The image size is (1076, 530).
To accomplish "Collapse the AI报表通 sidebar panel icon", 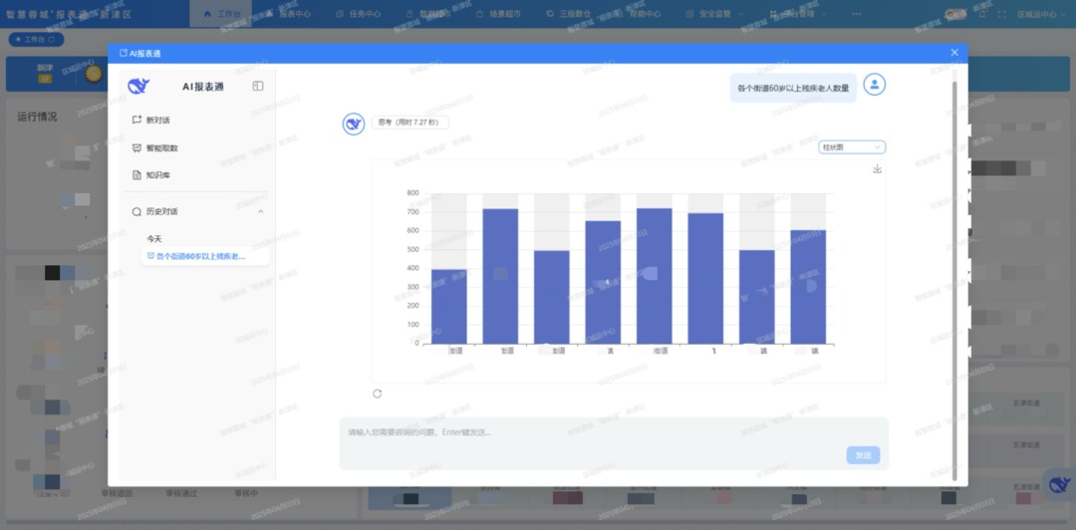I will tap(258, 87).
